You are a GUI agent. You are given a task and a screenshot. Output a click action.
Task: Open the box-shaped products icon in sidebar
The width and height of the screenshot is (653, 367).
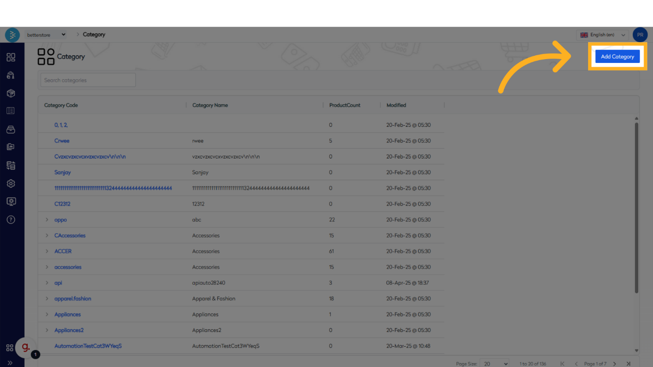[x=11, y=93]
